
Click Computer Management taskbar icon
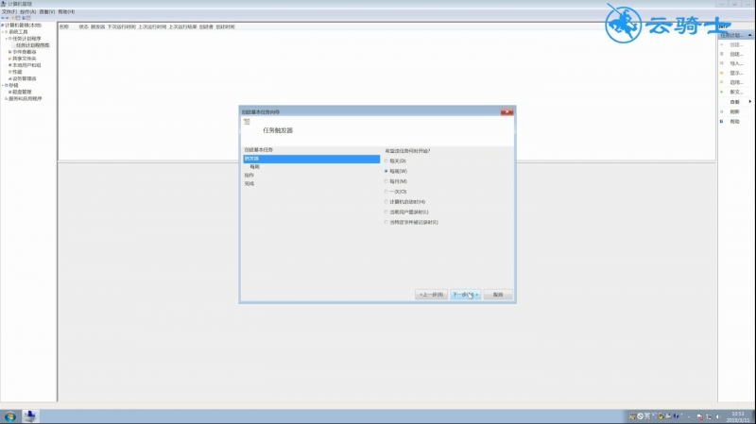coord(30,416)
